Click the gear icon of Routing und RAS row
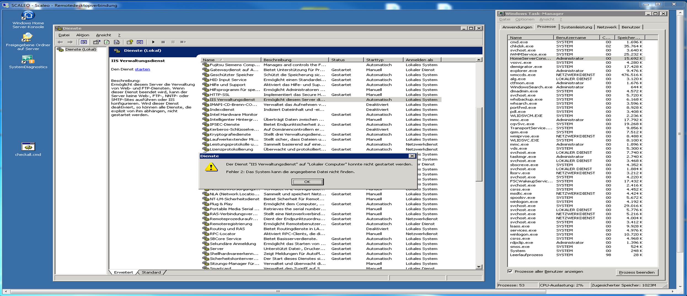Viewport: 687px width, 296px height. click(205, 229)
